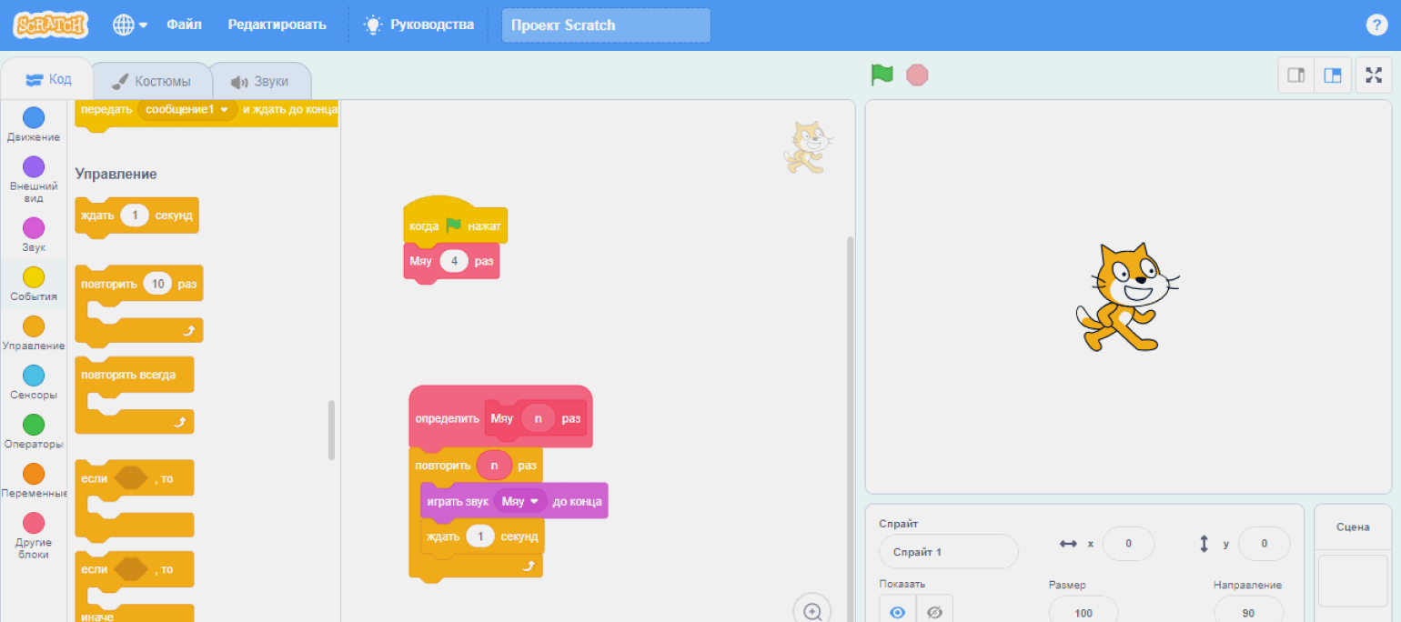This screenshot has width=1401, height=622.
Task: Select the Сцена backdrop thumbnail
Action: point(1353,581)
